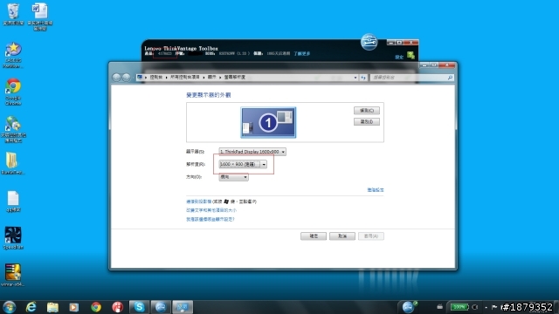Open the which display settings to choose link
The height and width of the screenshot is (314, 559).
[210, 219]
